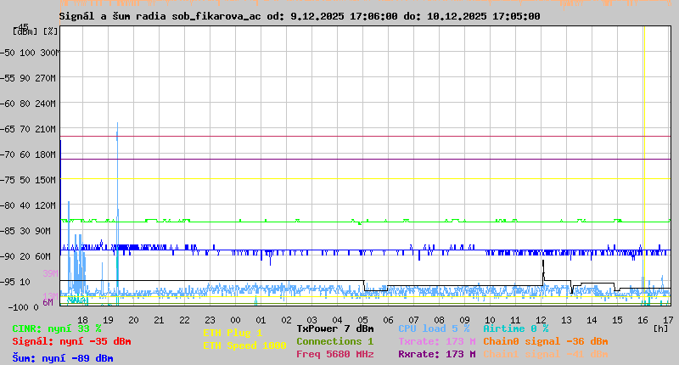This screenshot has width=679, height=365.
Task: Click the 'CINR: nyní 33 %' legend entry
Action: tap(57, 328)
